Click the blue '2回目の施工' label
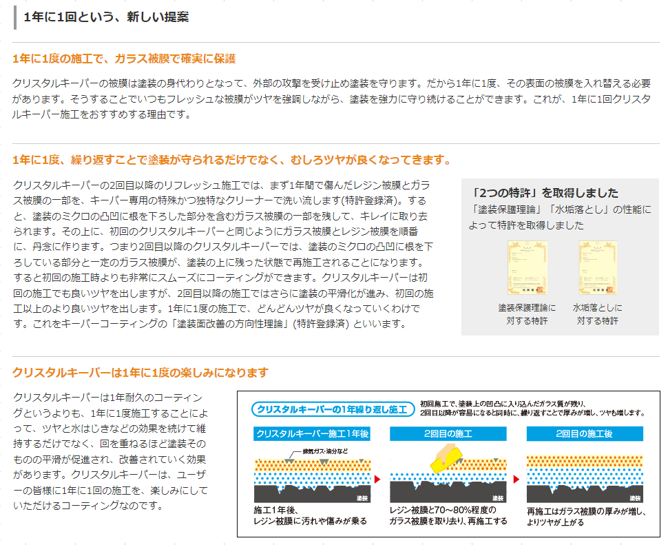Viewport: 668px width, 545px height. tap(448, 434)
